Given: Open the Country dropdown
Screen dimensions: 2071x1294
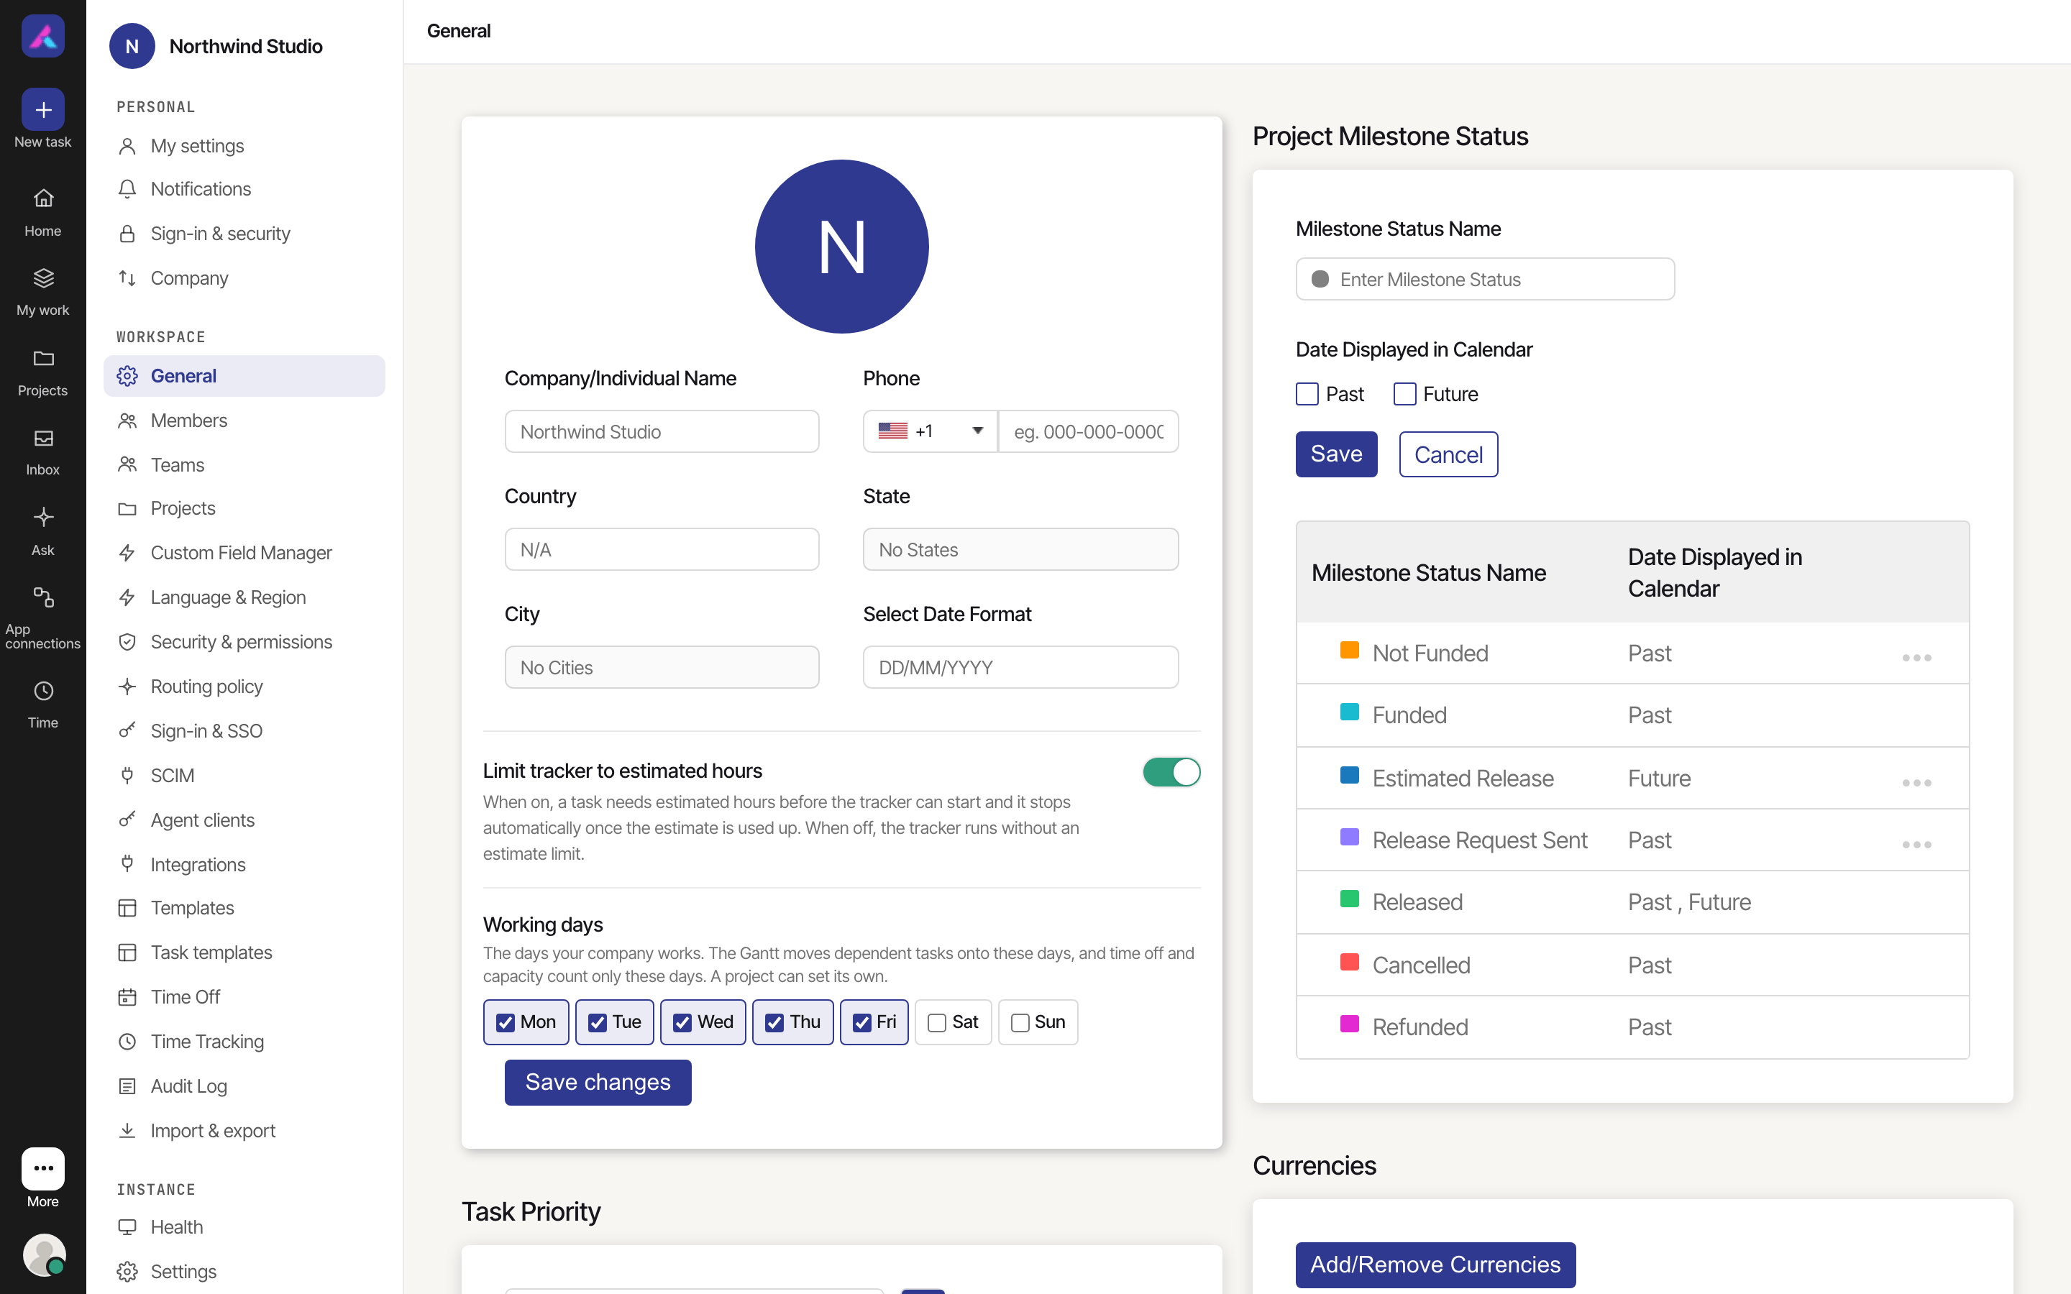Looking at the screenshot, I should (x=662, y=549).
